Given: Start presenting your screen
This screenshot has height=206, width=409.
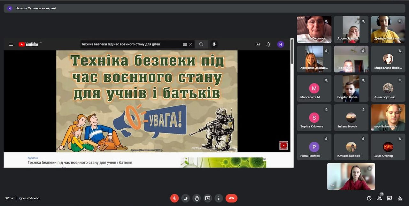Looking at the screenshot, I should [x=208, y=198].
